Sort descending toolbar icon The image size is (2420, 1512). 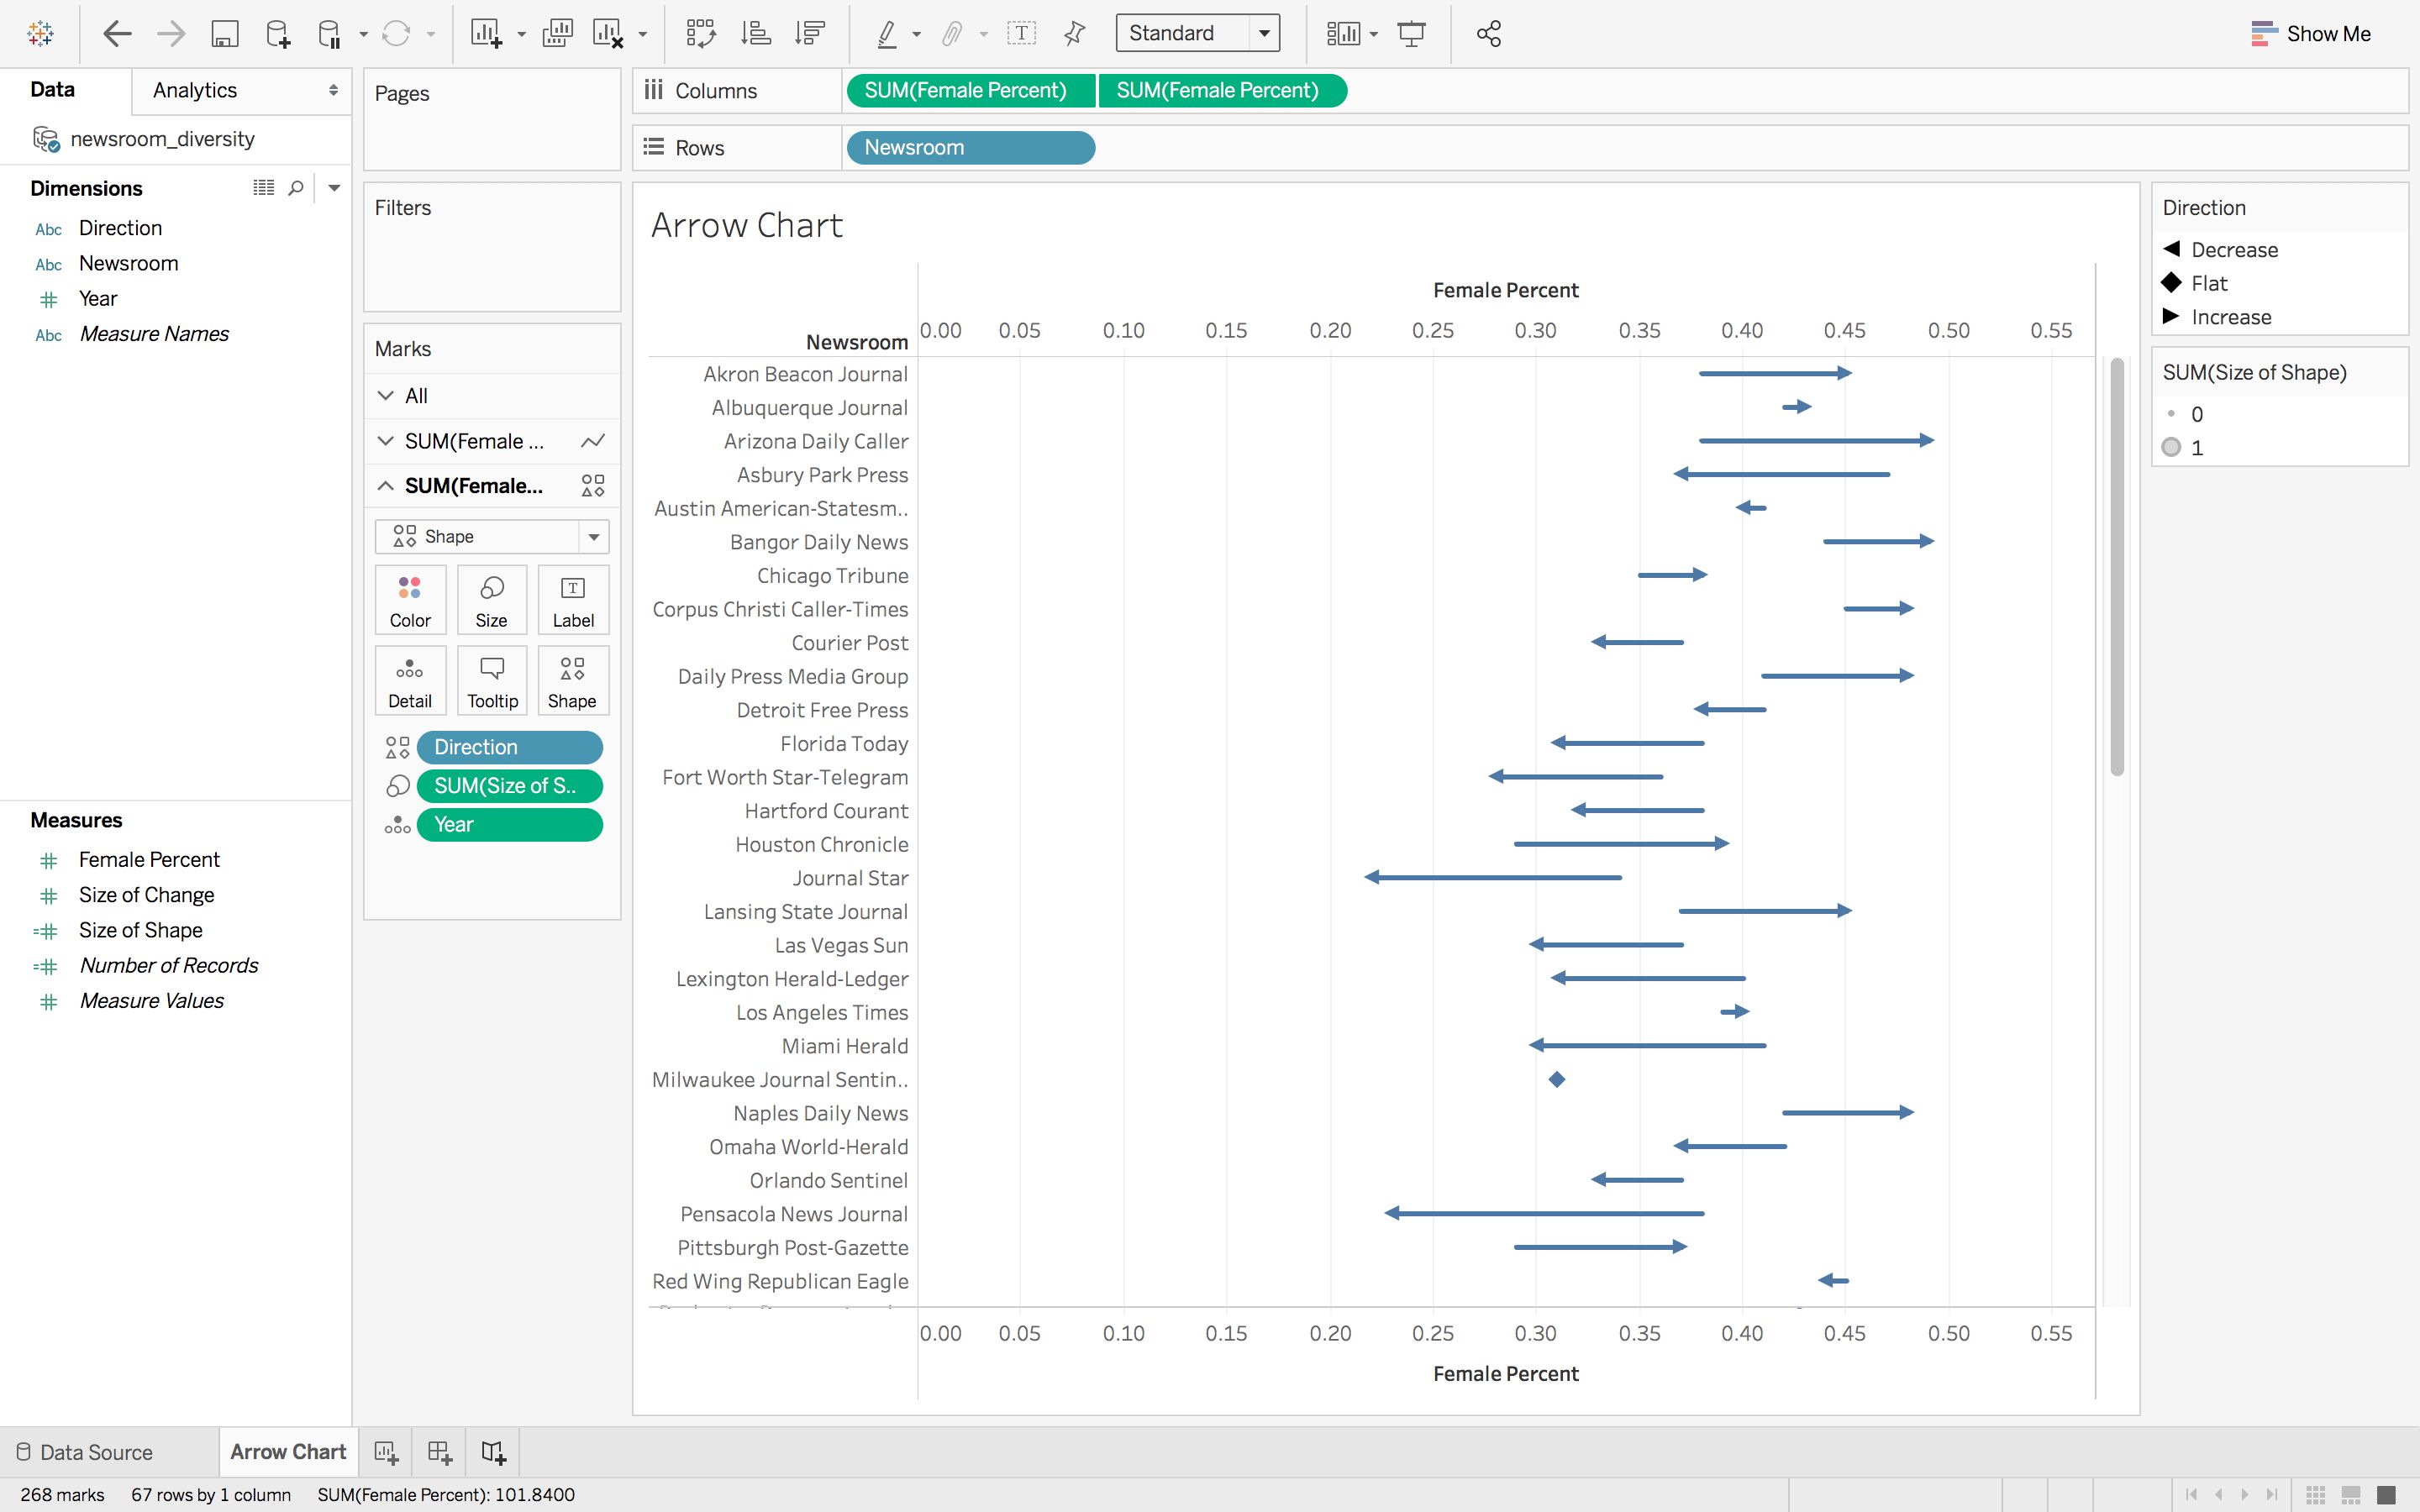click(809, 34)
